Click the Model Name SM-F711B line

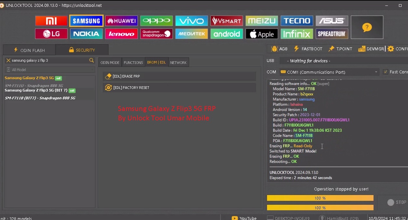pos(294,89)
